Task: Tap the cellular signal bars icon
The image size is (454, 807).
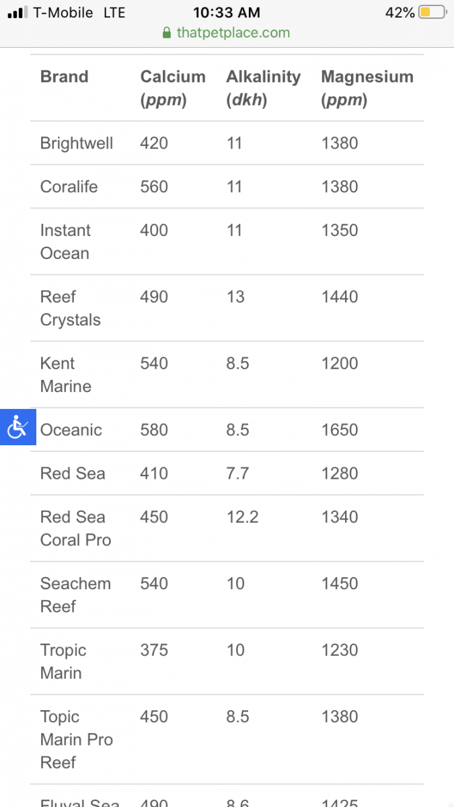Action: pos(17,12)
